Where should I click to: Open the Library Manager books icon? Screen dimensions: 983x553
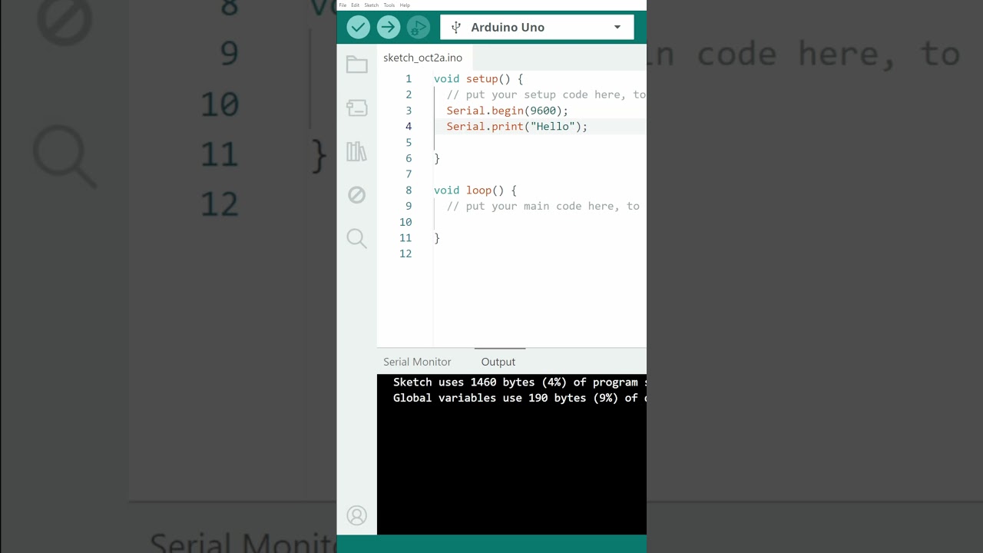click(x=357, y=151)
